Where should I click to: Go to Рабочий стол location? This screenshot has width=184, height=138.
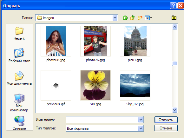click(x=19, y=56)
